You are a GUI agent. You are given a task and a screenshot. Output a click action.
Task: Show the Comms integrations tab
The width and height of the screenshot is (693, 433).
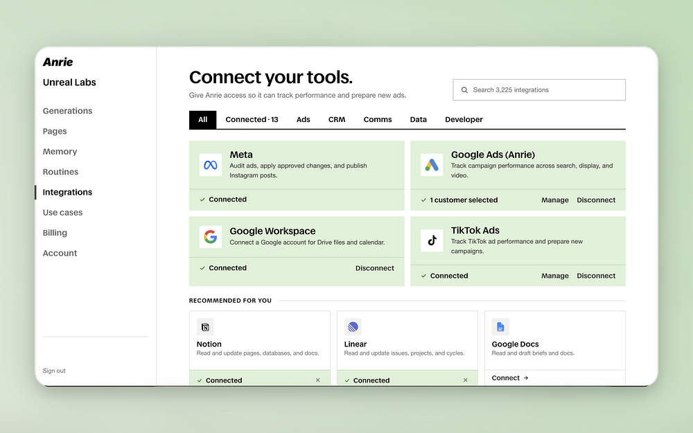pos(378,120)
